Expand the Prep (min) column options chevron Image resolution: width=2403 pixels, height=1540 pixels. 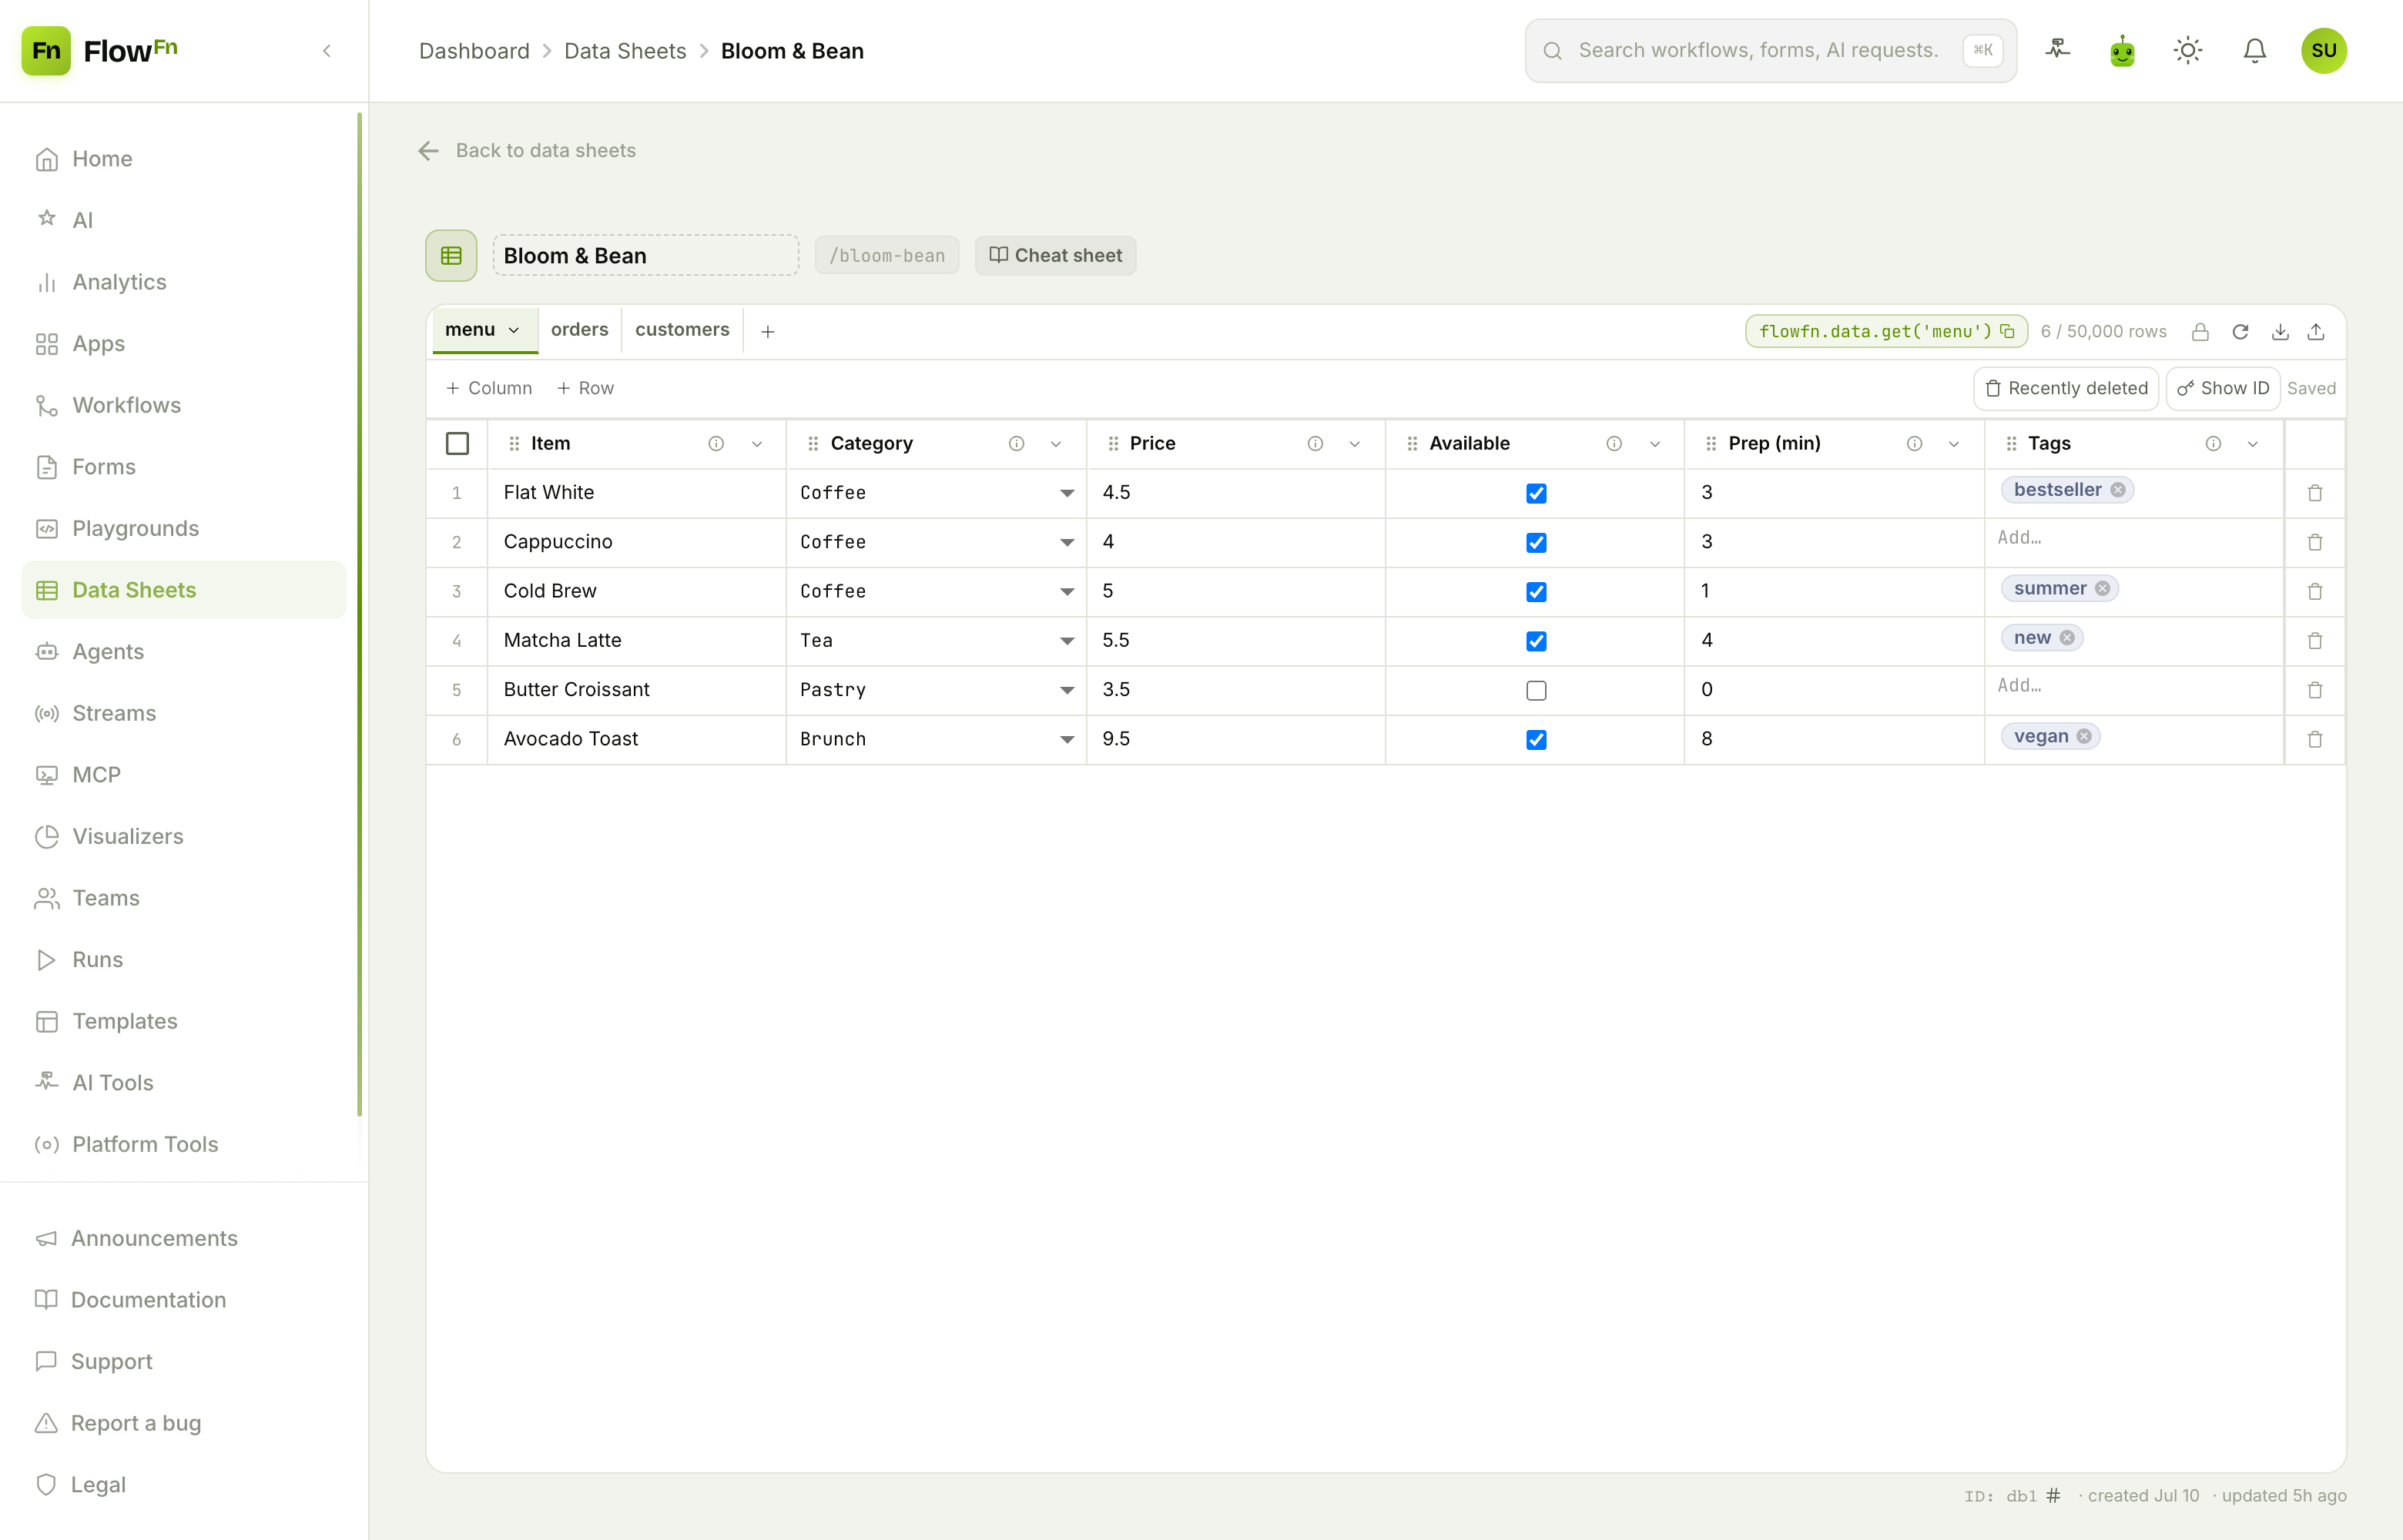[x=1954, y=444]
